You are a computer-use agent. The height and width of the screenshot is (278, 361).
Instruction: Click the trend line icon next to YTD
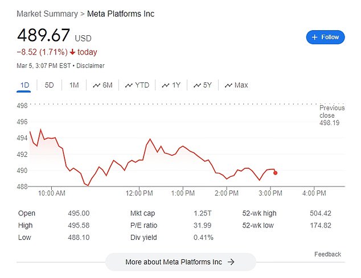pyautogui.click(x=129, y=85)
